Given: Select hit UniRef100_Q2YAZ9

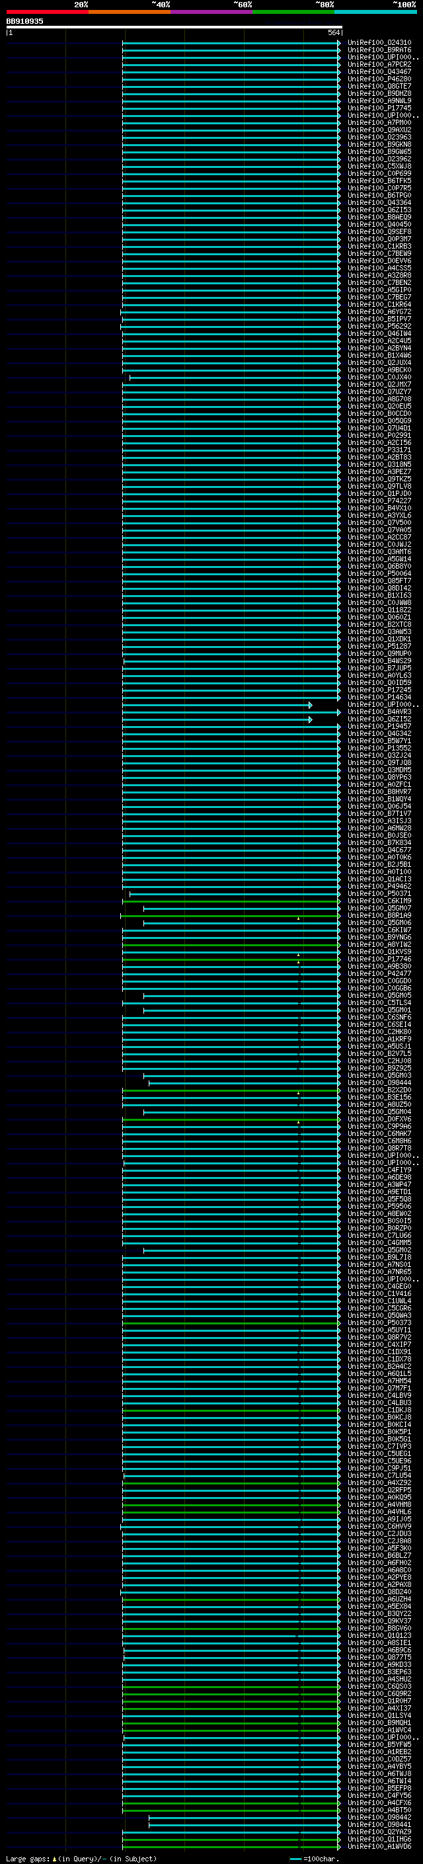Looking at the screenshot, I should pyautogui.click(x=379, y=1832).
